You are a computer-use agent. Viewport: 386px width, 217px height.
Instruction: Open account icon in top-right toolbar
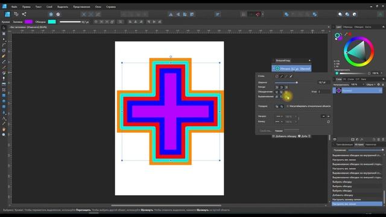point(380,14)
